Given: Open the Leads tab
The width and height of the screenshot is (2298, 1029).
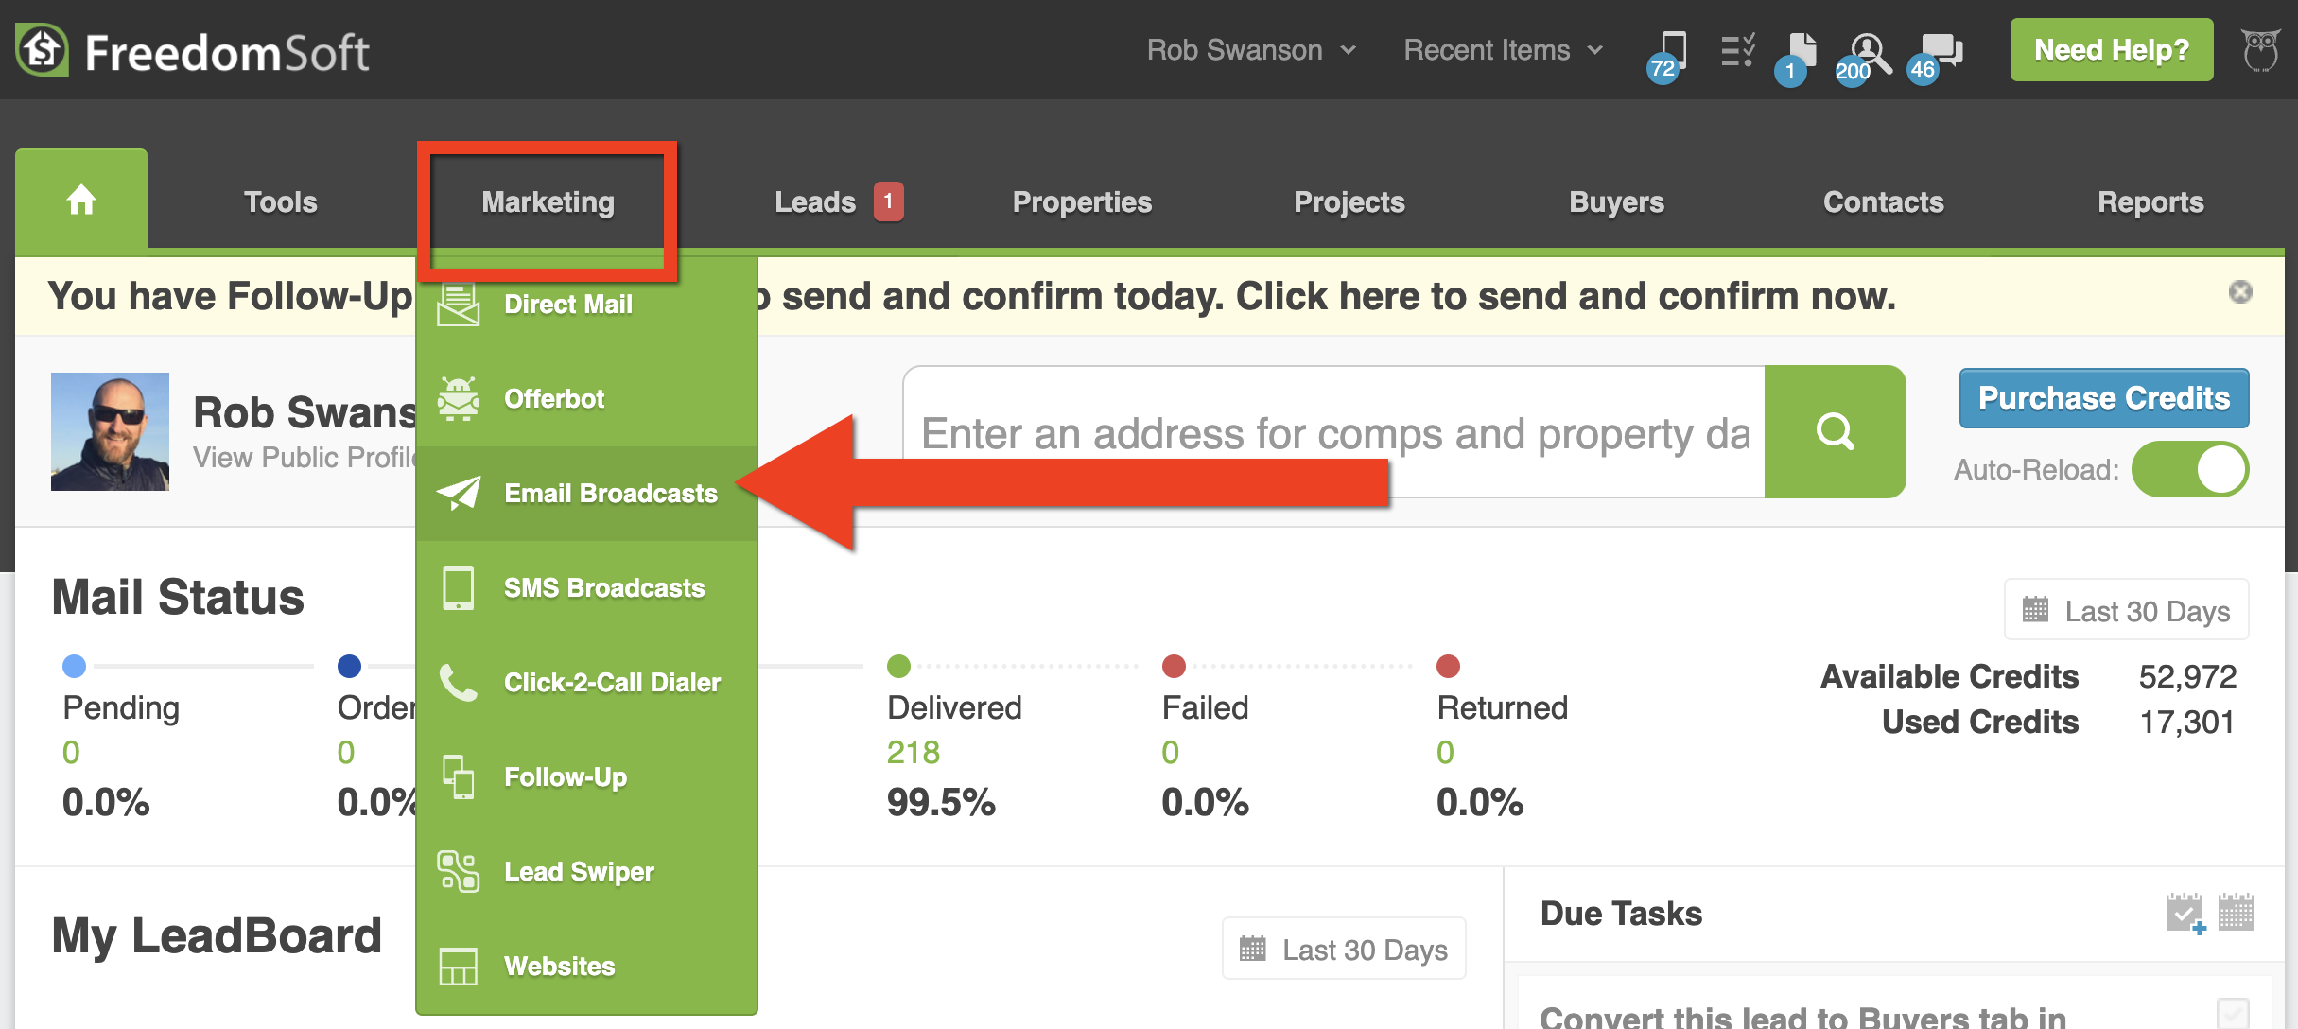Looking at the screenshot, I should click(815, 201).
